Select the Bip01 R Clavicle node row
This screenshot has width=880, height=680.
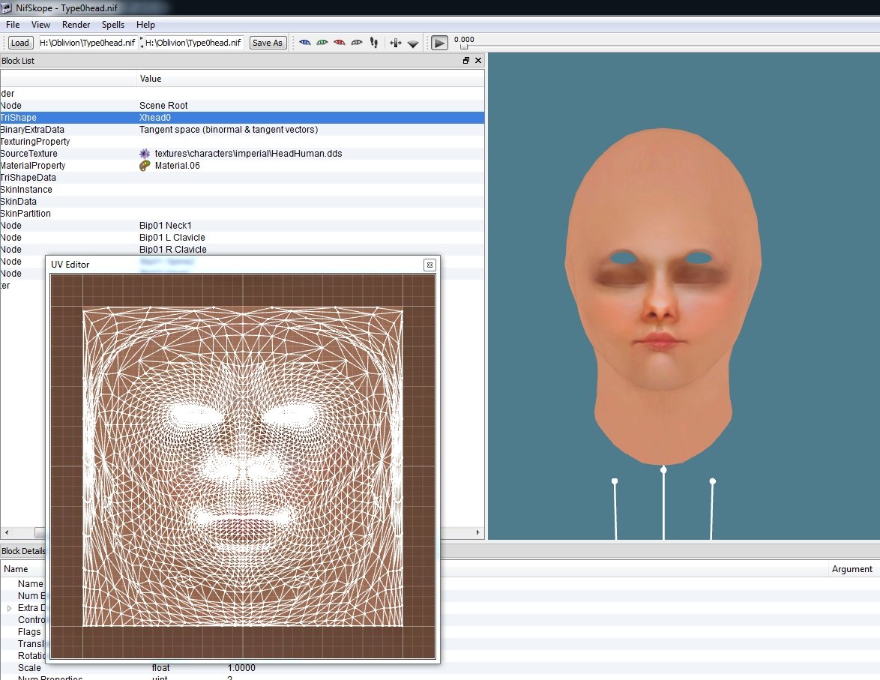point(242,250)
